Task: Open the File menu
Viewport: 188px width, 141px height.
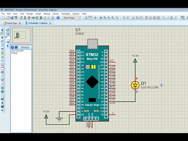Action: (x=3, y=14)
